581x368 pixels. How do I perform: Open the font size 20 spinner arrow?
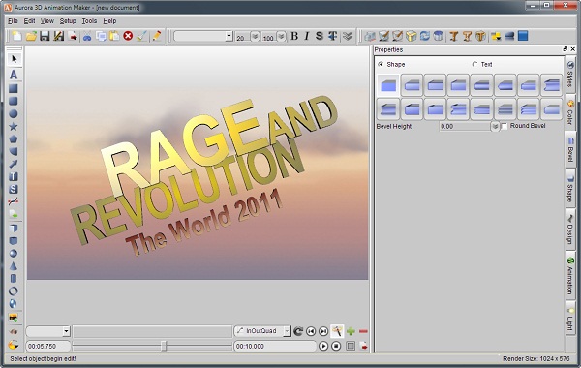tap(255, 37)
